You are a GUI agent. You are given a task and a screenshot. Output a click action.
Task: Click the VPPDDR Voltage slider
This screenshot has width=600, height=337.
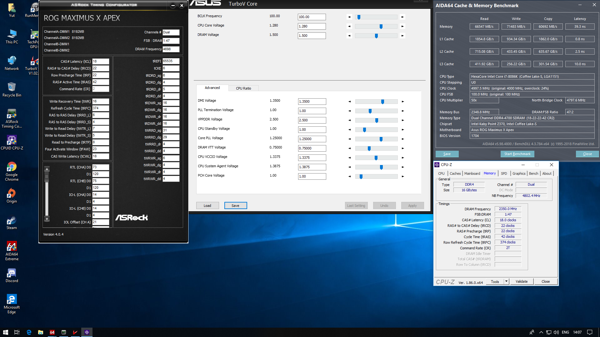(x=377, y=120)
